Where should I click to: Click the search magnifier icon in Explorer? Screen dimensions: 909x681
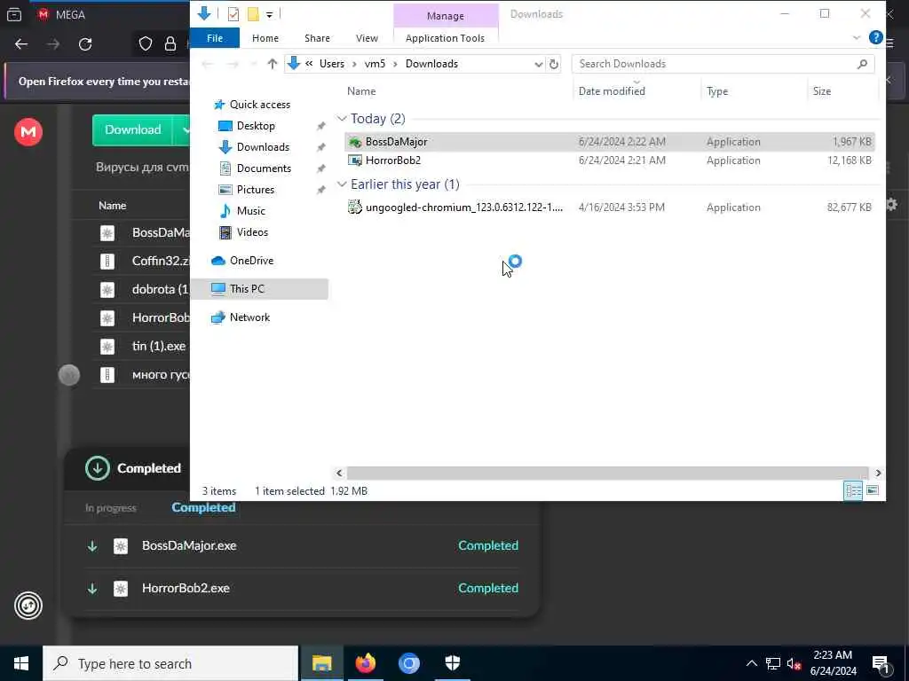(x=862, y=64)
